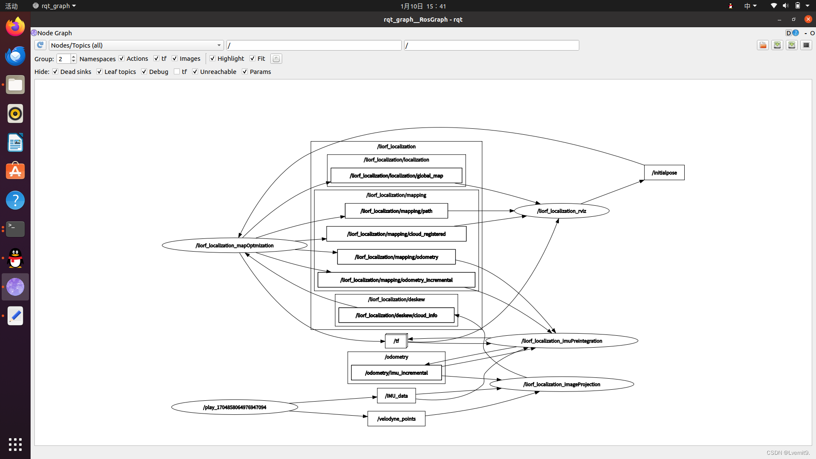
Task: Click the first namespace filter text field
Action: [314, 45]
